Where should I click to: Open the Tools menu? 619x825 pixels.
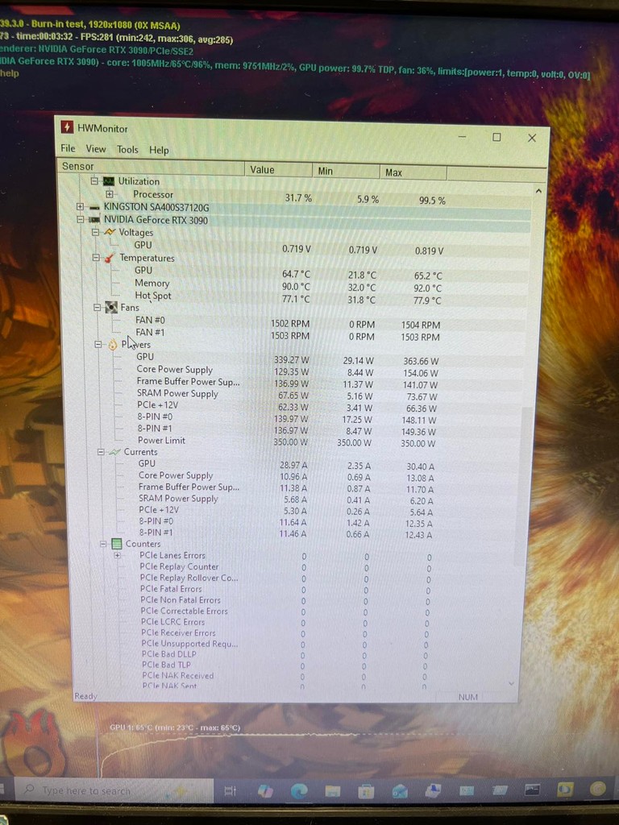click(x=127, y=149)
